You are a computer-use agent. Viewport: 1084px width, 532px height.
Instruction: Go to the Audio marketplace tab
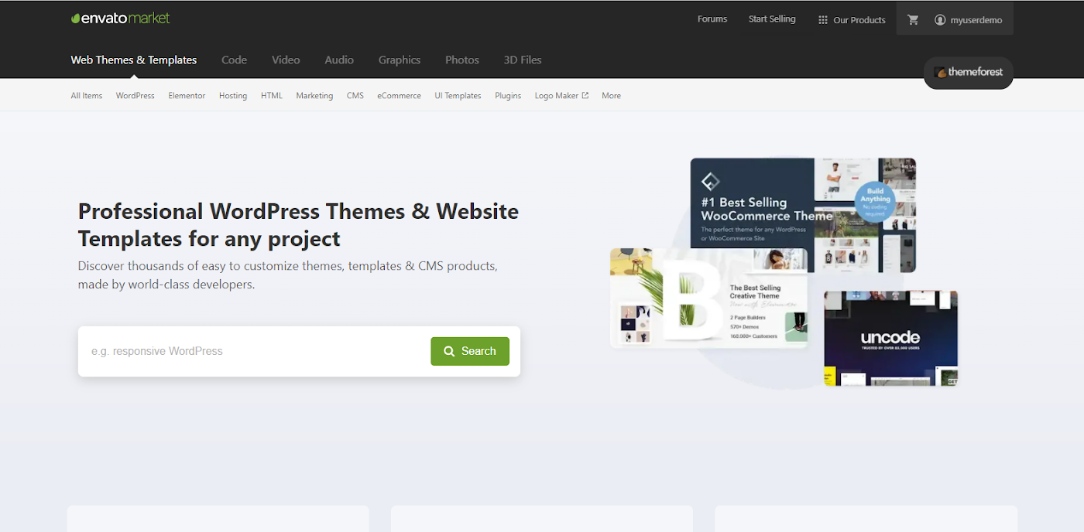pos(339,60)
